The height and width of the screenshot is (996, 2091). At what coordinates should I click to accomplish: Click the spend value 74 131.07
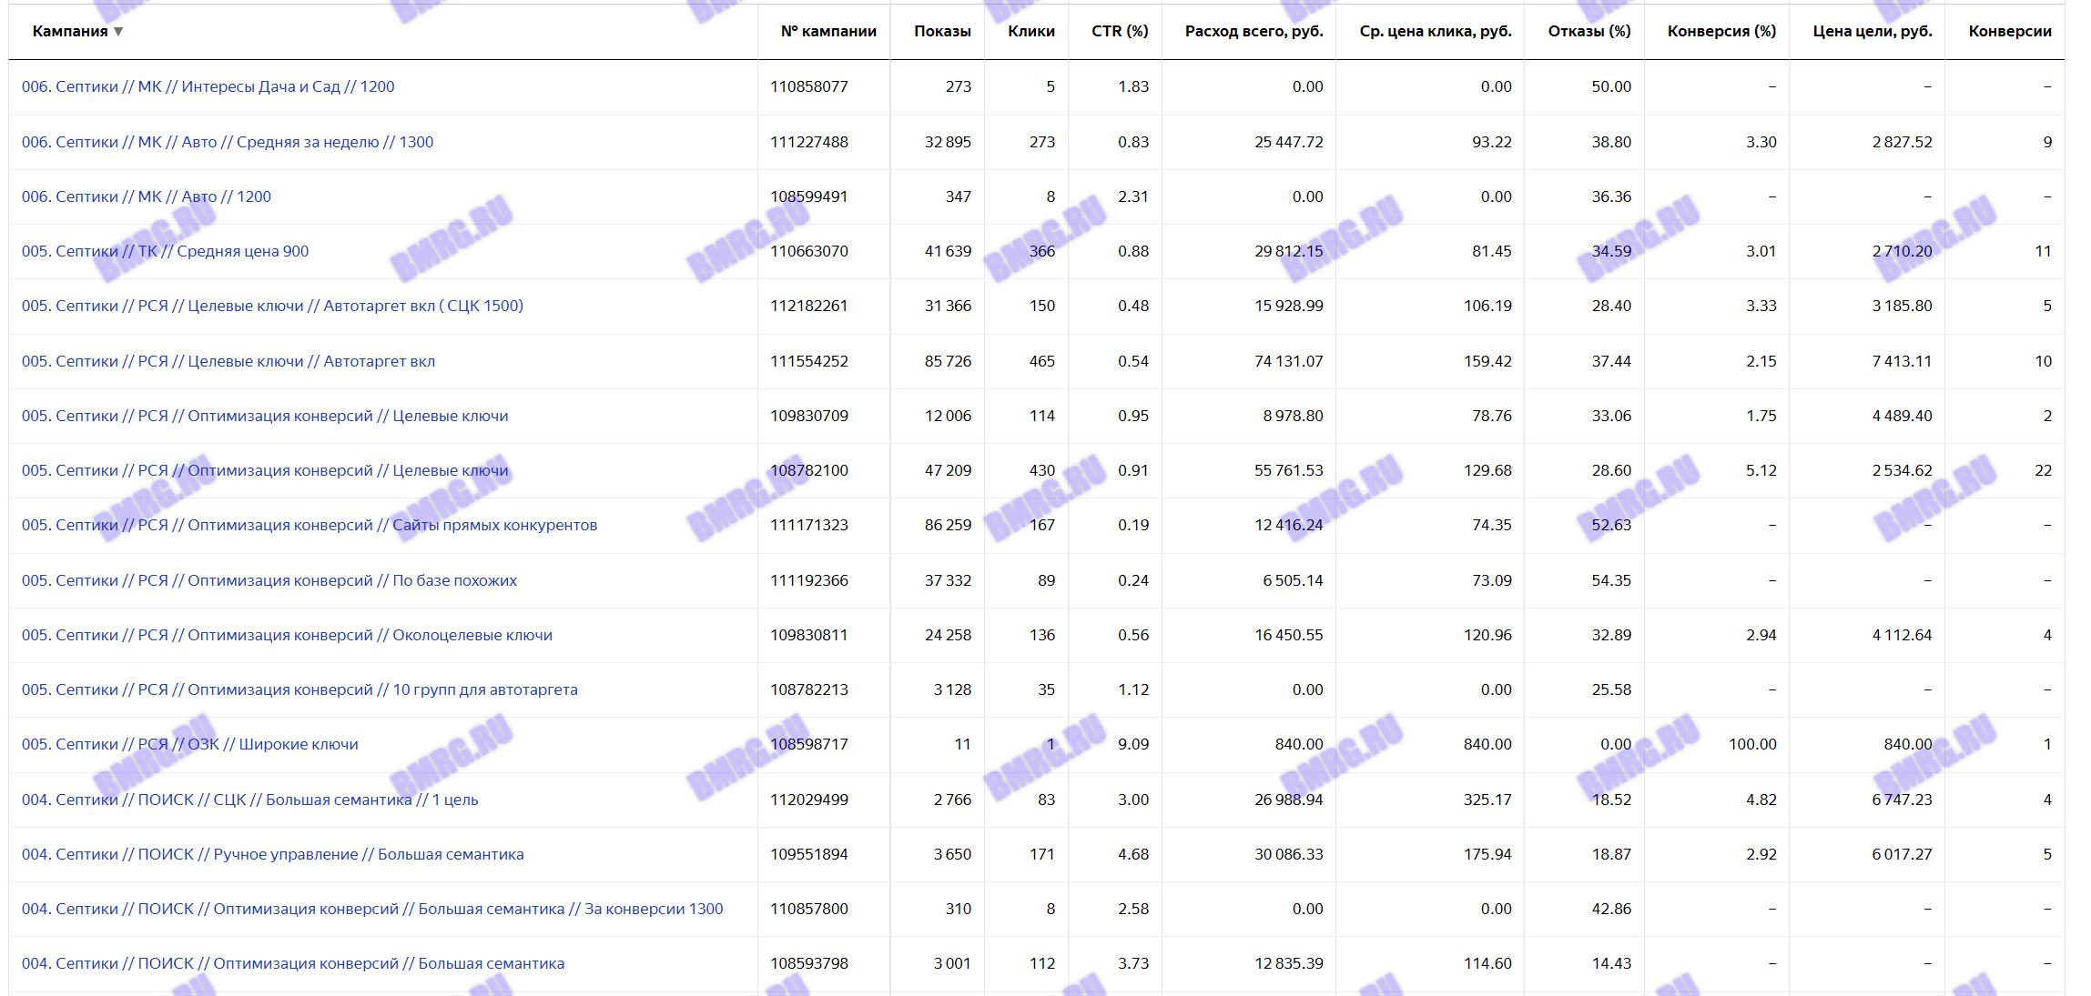click(1289, 361)
